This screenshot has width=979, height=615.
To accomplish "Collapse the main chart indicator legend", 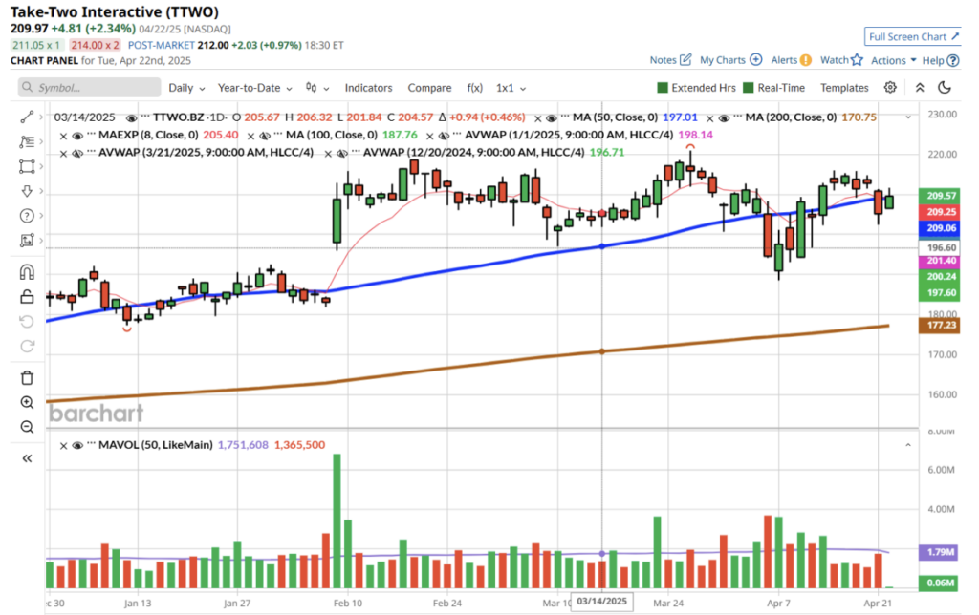I will (908, 117).
